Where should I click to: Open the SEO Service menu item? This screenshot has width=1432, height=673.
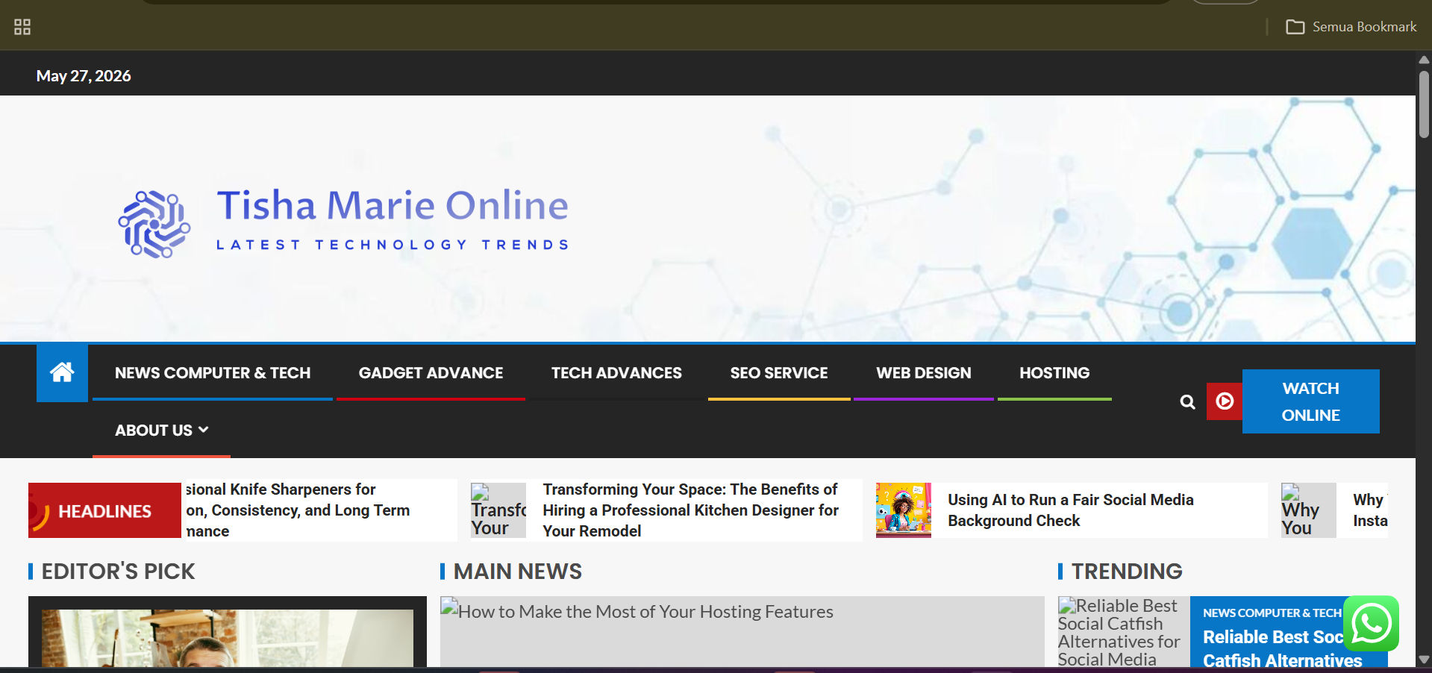779,373
